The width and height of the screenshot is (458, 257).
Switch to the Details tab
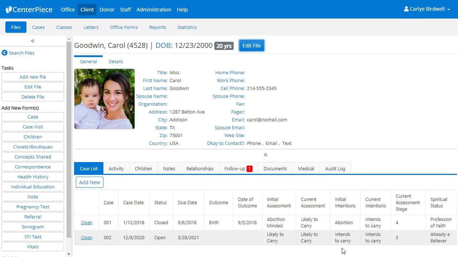116,61
